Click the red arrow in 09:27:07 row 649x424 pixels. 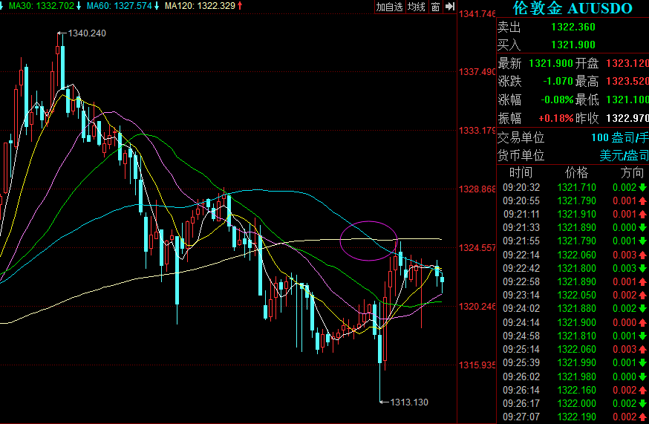click(642, 417)
